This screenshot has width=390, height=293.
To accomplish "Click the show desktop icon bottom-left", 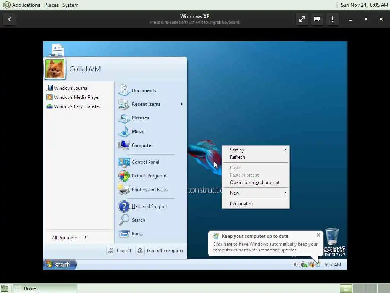I will (x=5, y=288).
